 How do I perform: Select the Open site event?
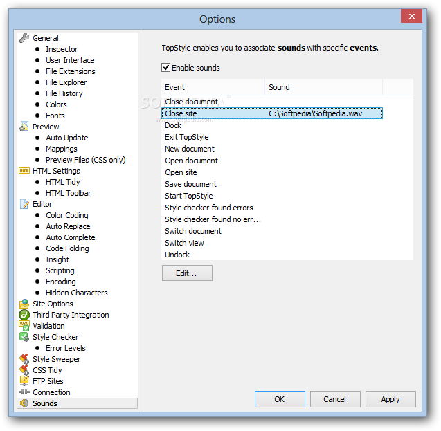point(181,172)
